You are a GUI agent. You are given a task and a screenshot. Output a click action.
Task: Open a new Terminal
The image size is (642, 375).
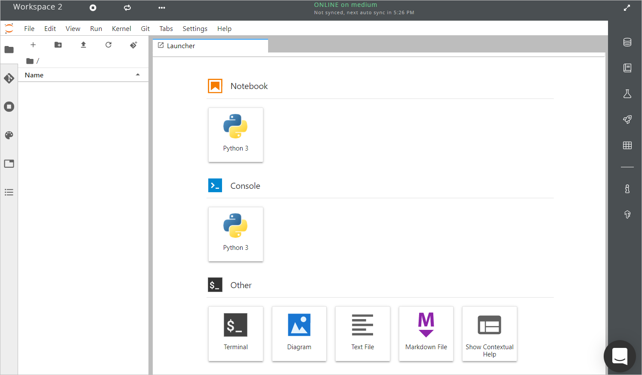[236, 334]
